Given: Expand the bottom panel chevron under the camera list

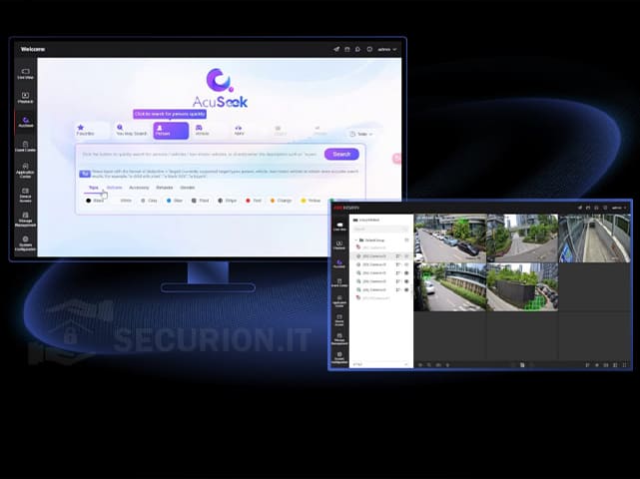Looking at the screenshot, I should 406,364.
